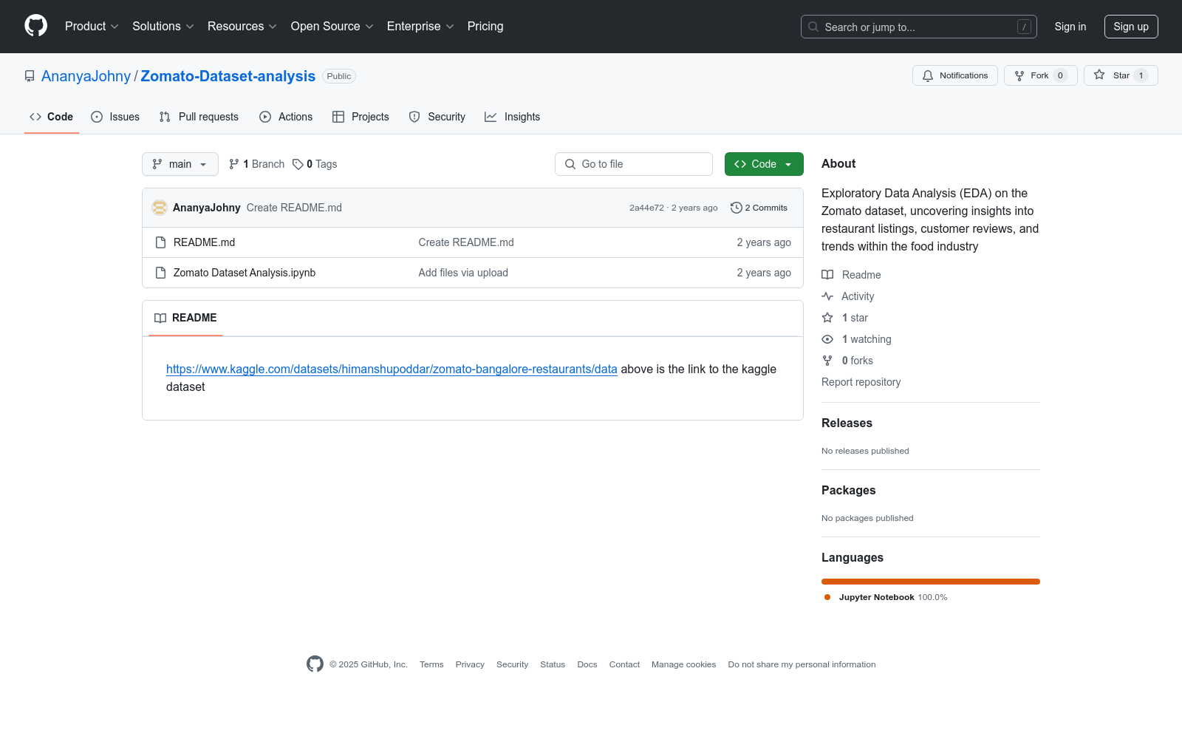
Task: Click the Star count badge
Action: pos(1141,75)
